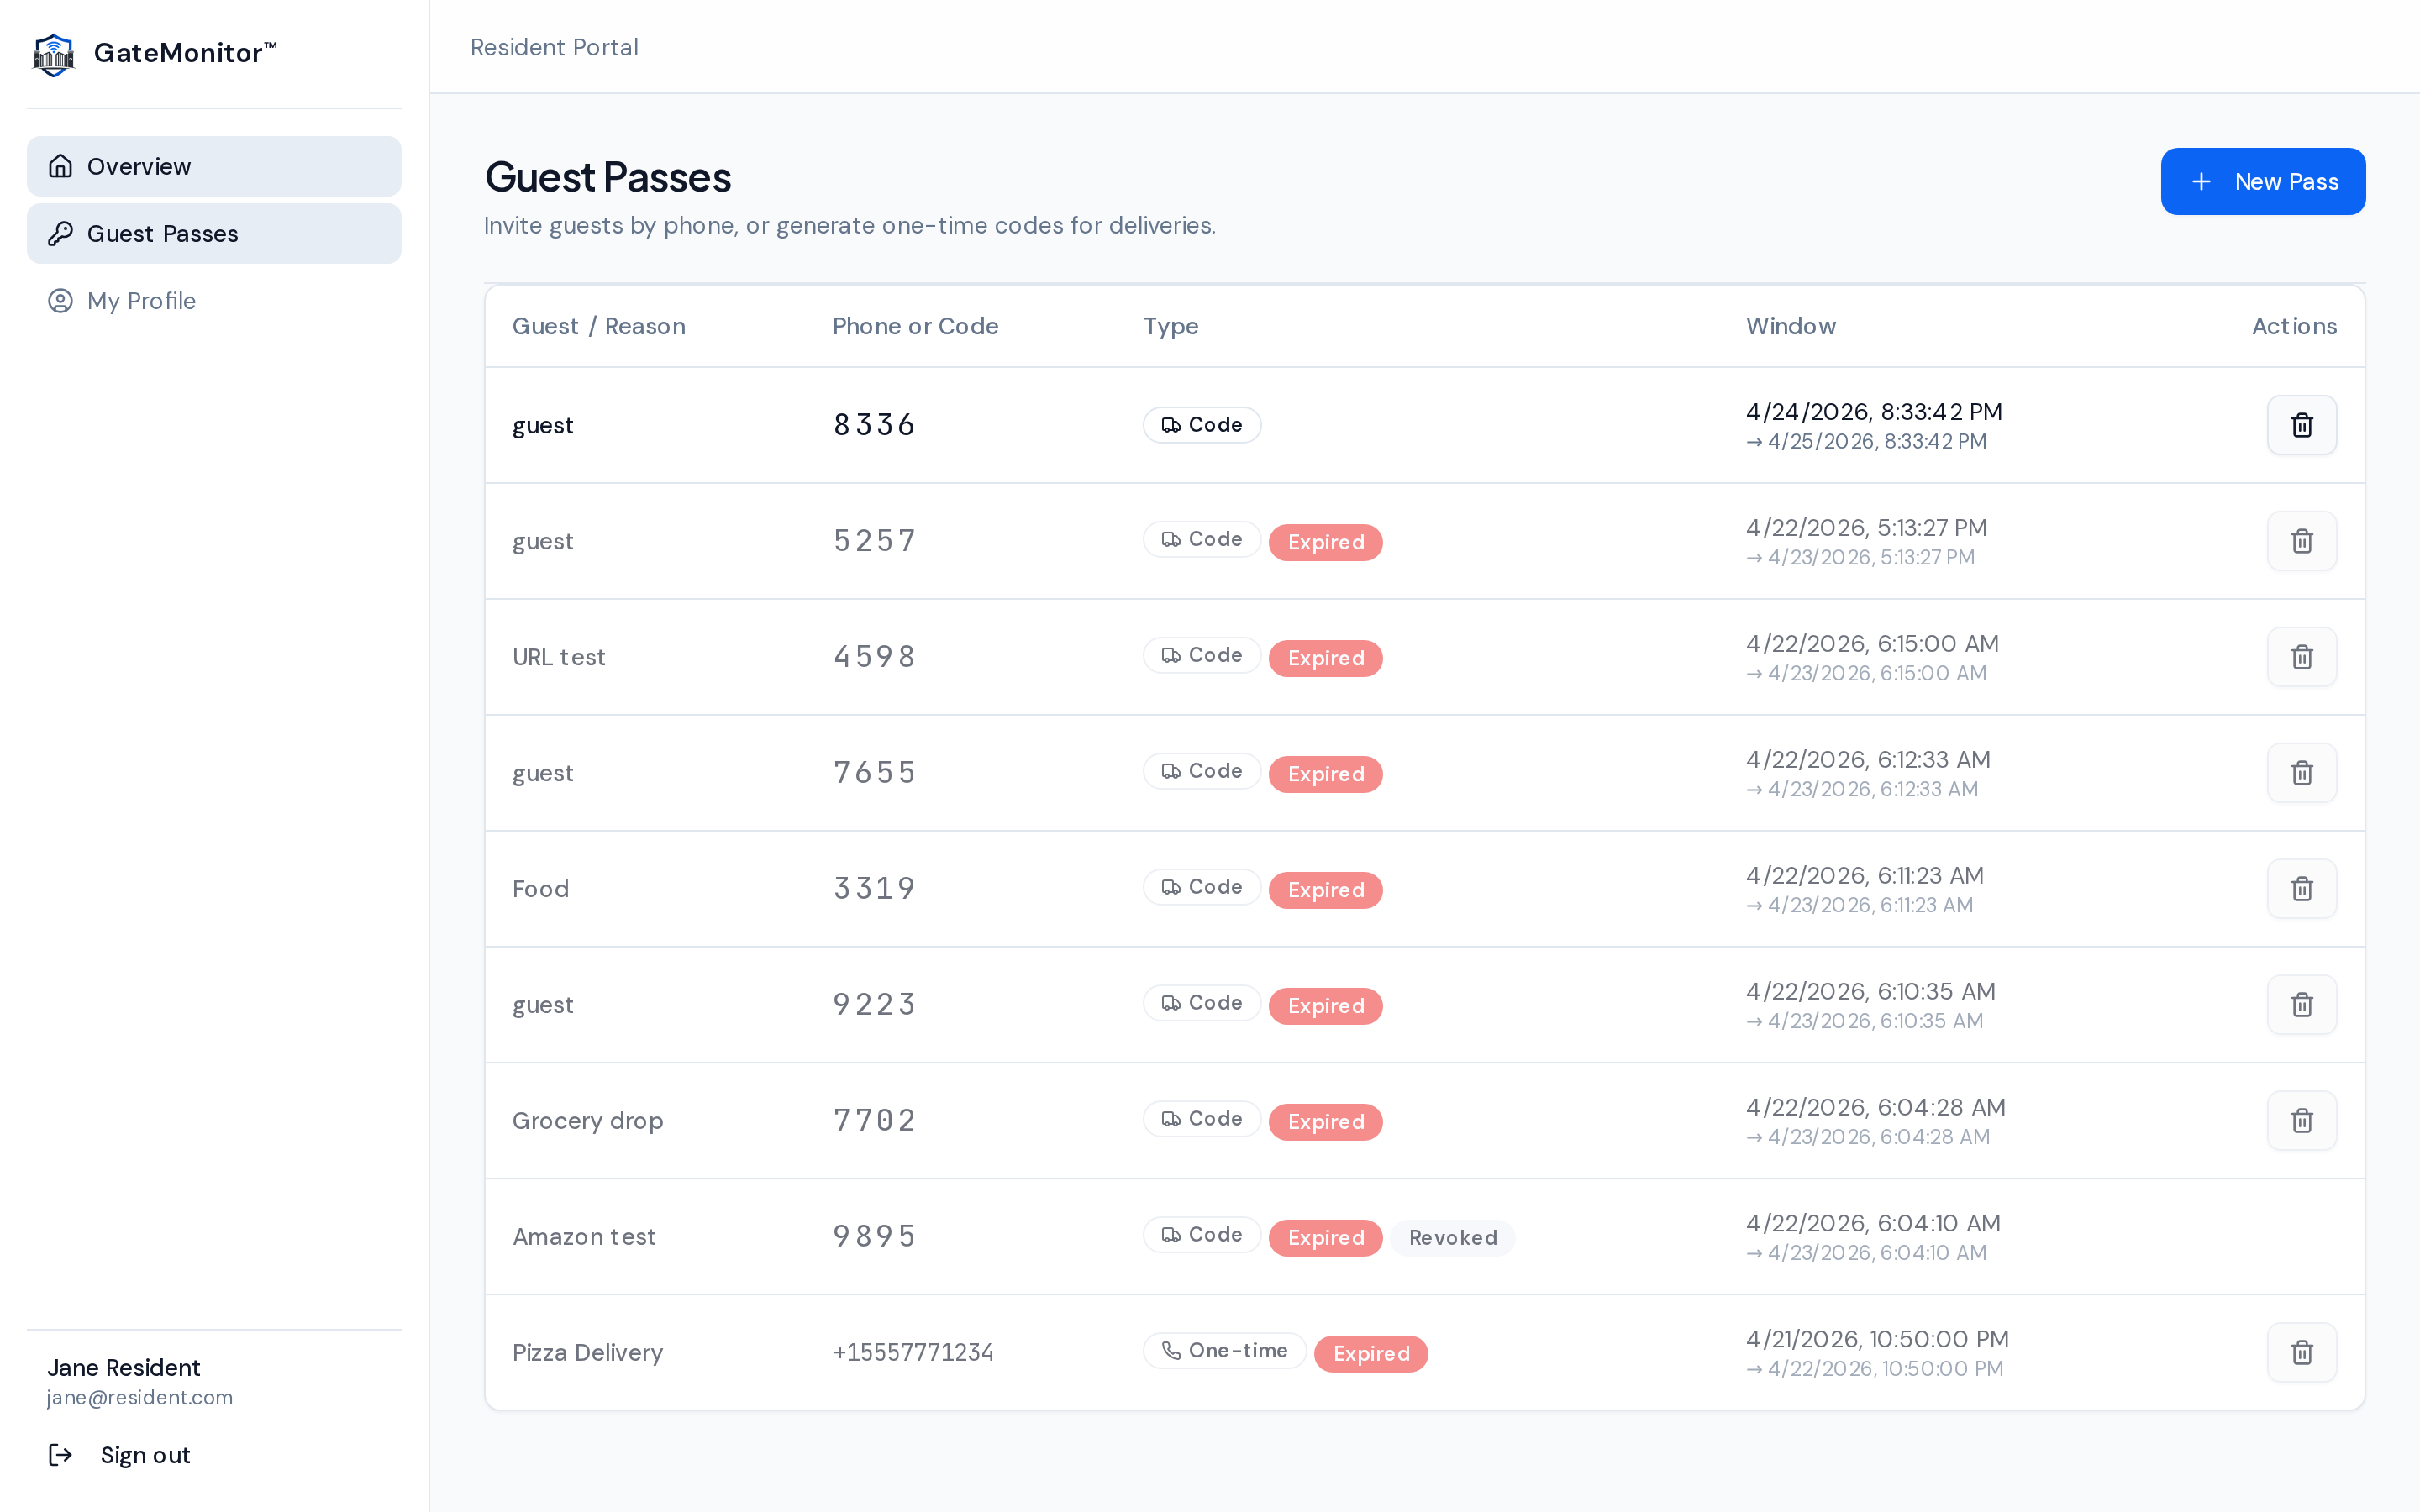
Task: Create a New Pass
Action: [2263, 181]
